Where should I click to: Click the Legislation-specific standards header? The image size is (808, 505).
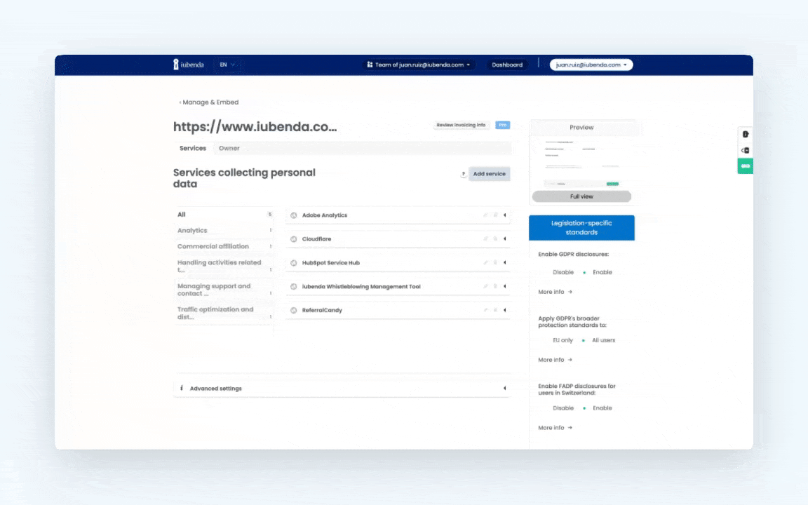(581, 228)
